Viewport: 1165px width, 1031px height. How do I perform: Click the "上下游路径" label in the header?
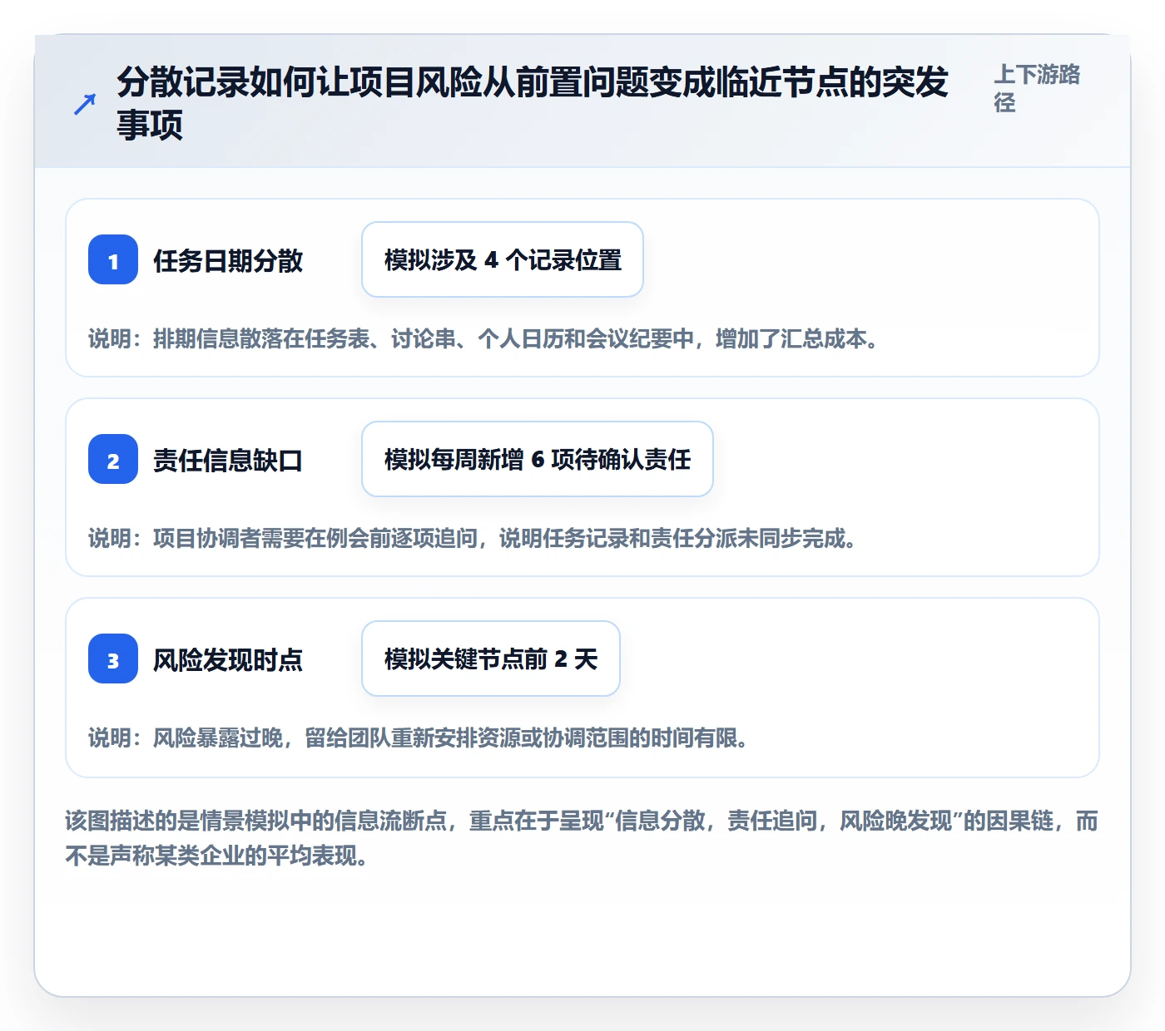click(1037, 88)
